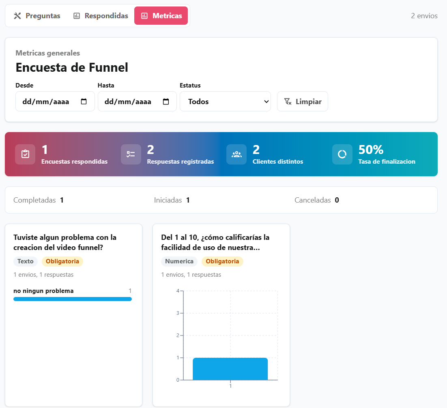Clear filters with the Limpiar button
The height and width of the screenshot is (408, 447).
tap(303, 101)
